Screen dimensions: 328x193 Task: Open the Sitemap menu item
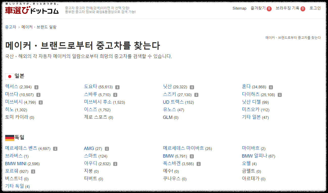point(239,8)
